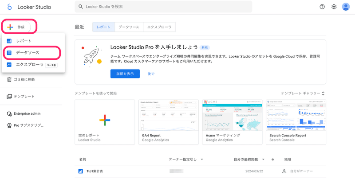Click the Looker Studio title text
The image size is (355, 179).
(34, 7)
